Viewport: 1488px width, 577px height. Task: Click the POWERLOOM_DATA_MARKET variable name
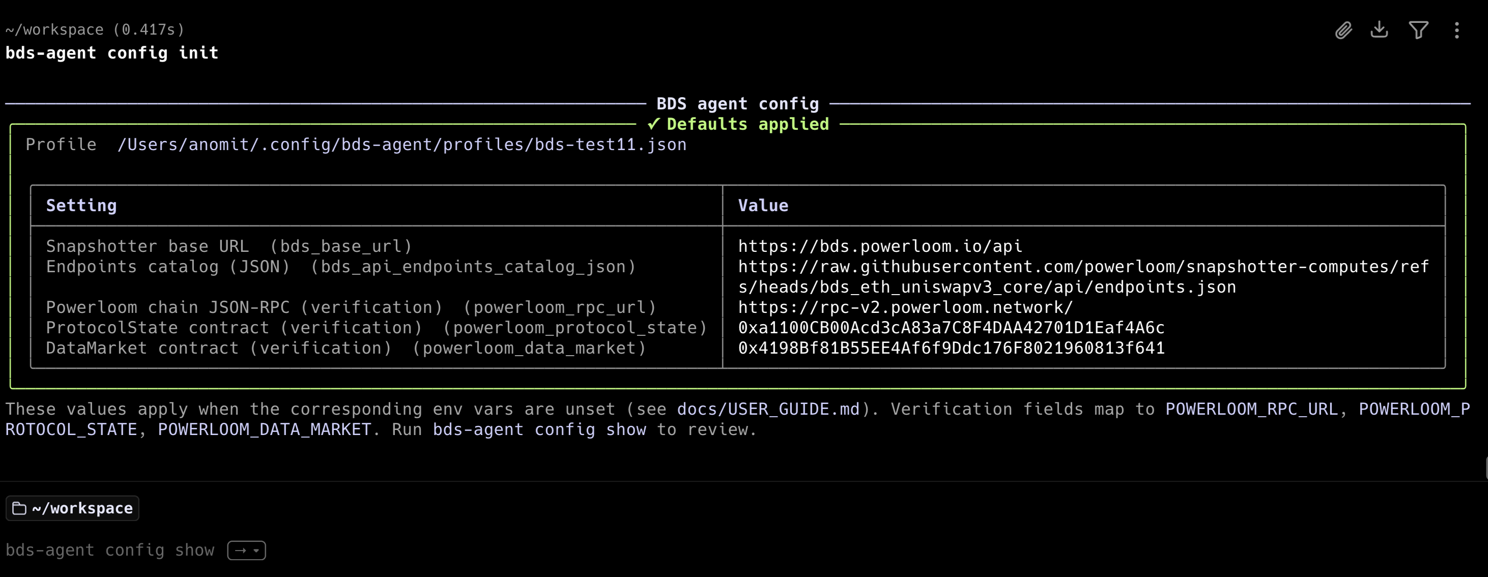(265, 430)
